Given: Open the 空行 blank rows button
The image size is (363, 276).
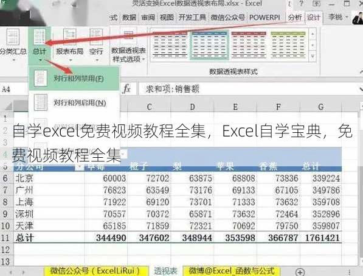Looking at the screenshot, I should [x=96, y=44].
